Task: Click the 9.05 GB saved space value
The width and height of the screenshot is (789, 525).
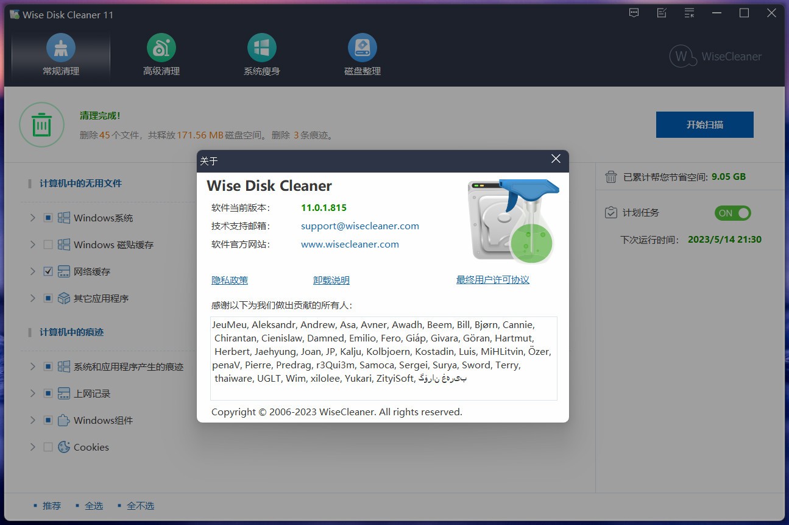Action: point(729,177)
